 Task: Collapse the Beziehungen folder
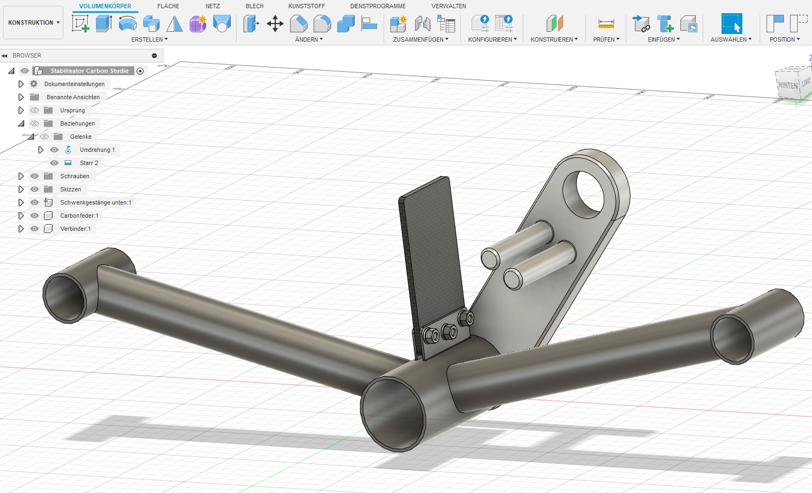tap(21, 123)
